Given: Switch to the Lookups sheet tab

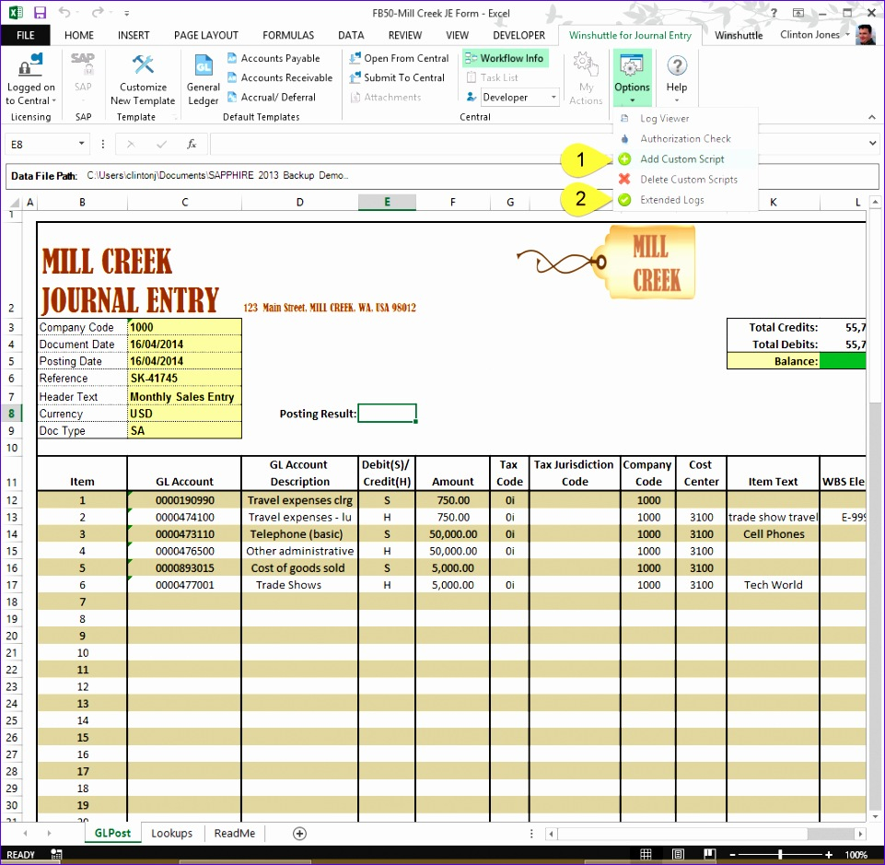Looking at the screenshot, I should 171,834.
